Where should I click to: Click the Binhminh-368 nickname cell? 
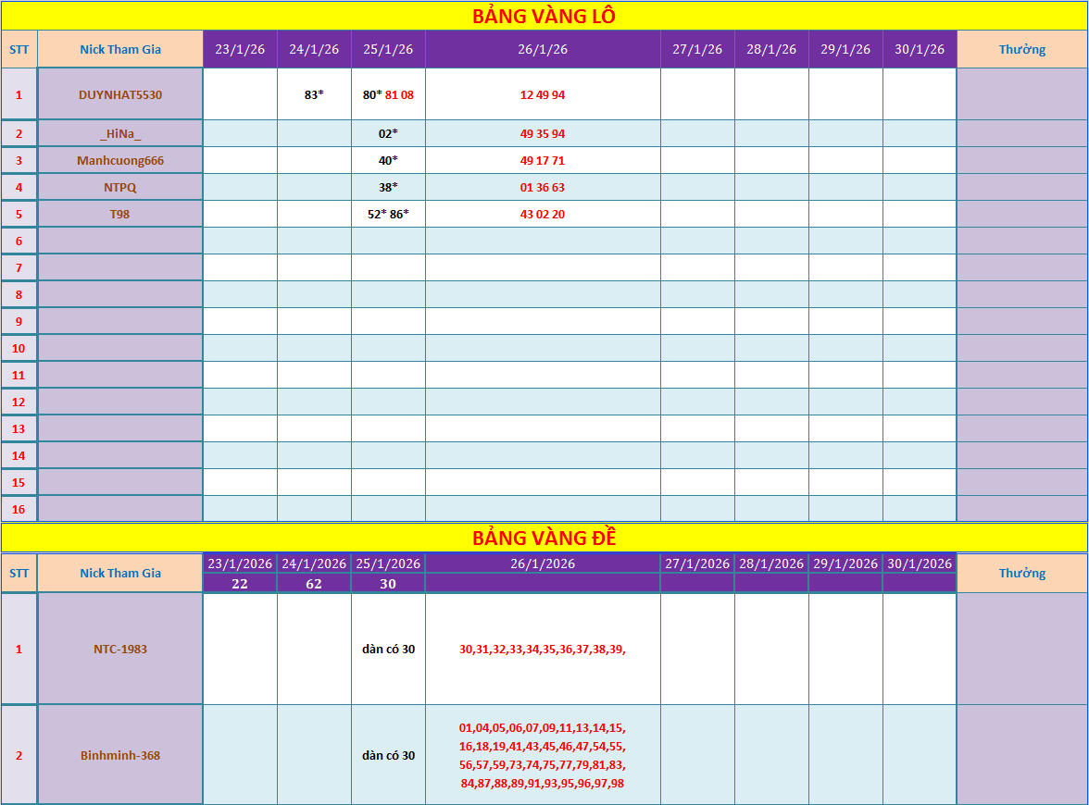tap(120, 755)
